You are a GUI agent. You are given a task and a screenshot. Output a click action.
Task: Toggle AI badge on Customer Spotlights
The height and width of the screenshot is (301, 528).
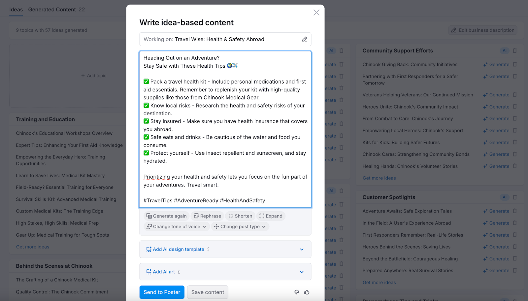tap(504, 197)
